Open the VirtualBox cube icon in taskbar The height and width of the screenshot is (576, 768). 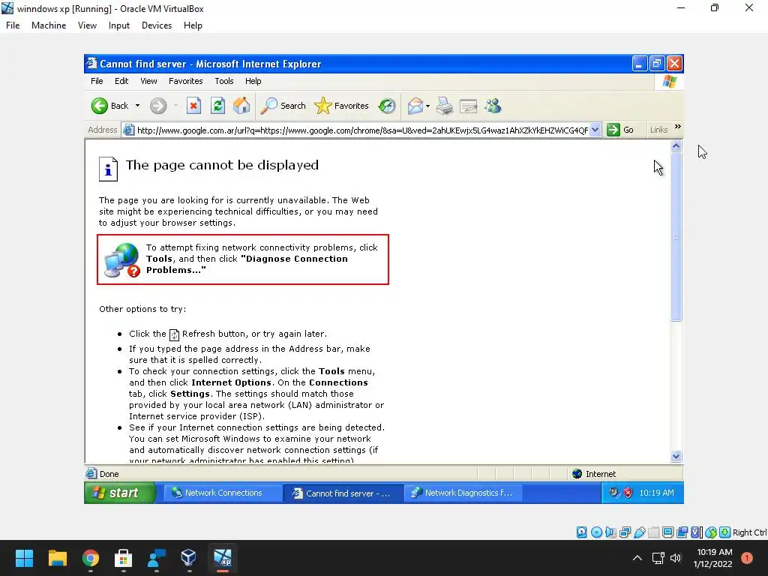pos(188,558)
